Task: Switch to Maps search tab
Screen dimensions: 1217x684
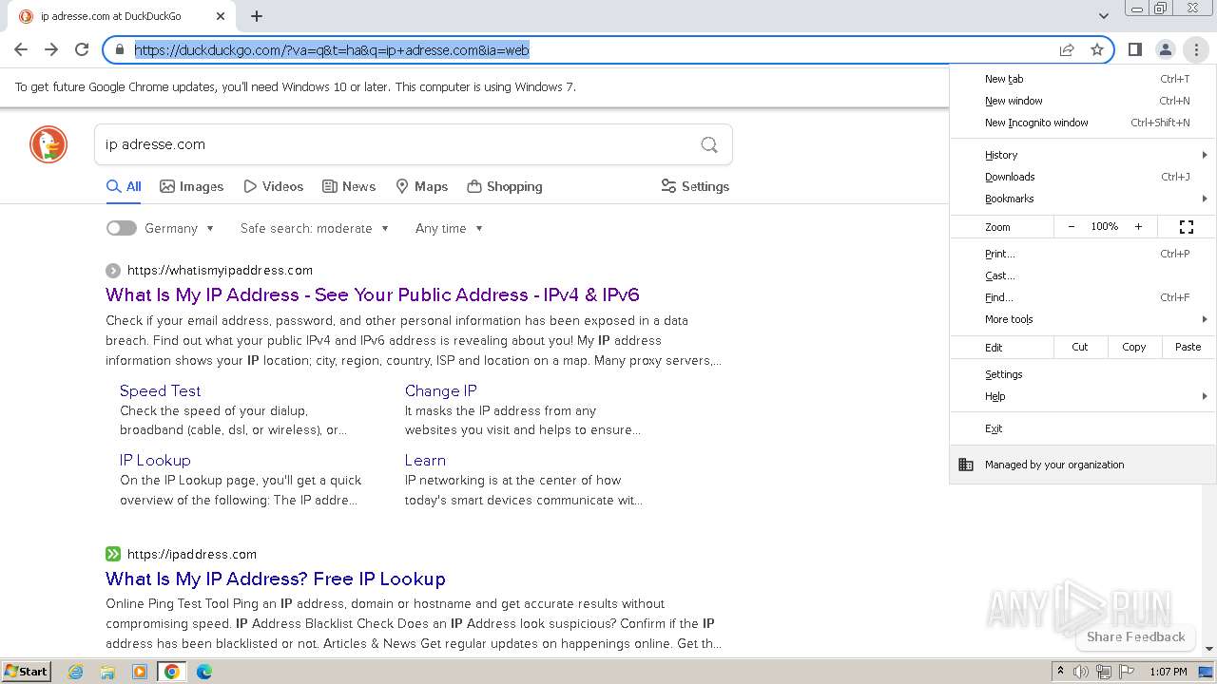Action: pos(421,186)
